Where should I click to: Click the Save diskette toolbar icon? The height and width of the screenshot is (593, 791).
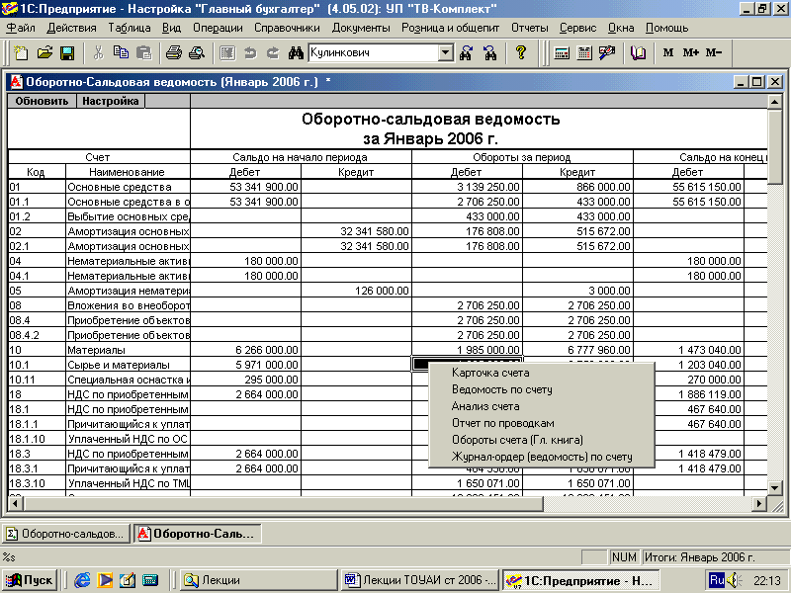click(67, 52)
